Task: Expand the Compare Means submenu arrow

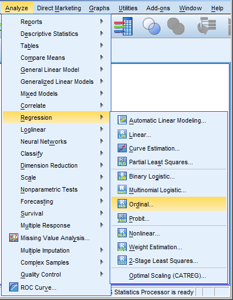Action: (x=102, y=57)
